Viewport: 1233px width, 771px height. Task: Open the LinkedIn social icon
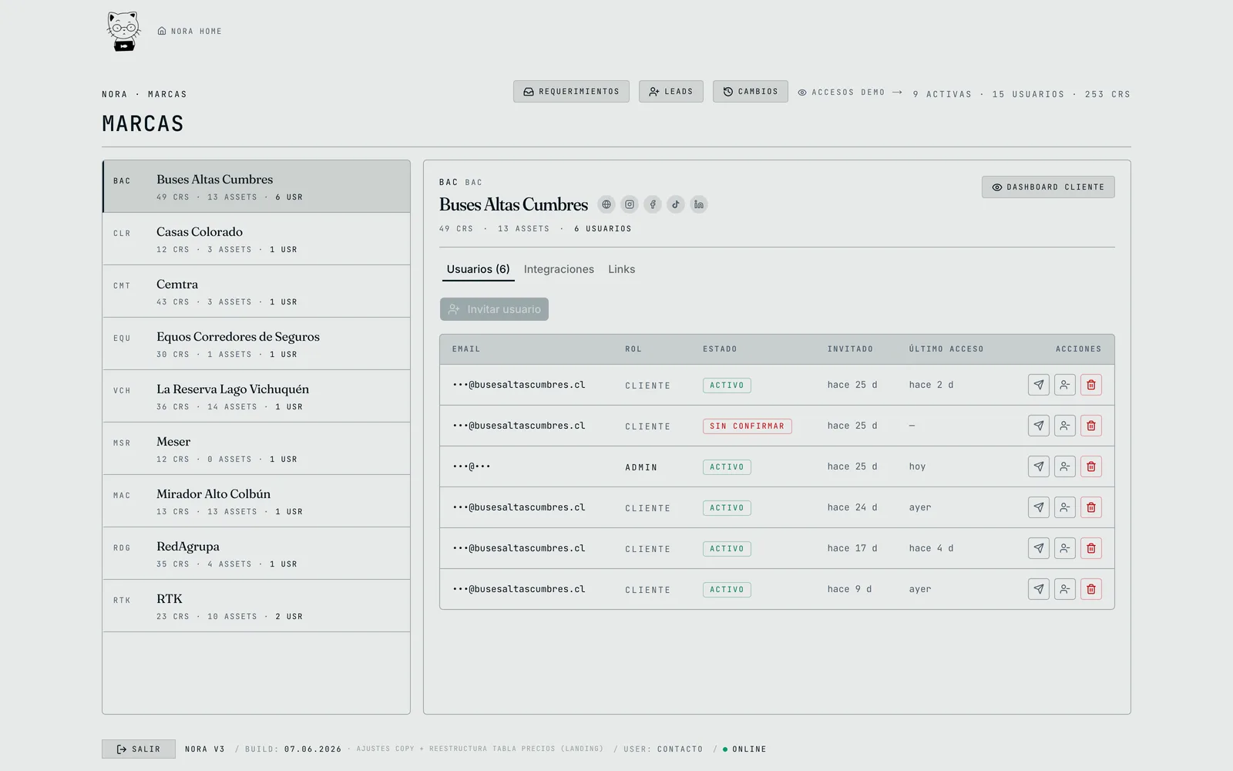pyautogui.click(x=699, y=204)
